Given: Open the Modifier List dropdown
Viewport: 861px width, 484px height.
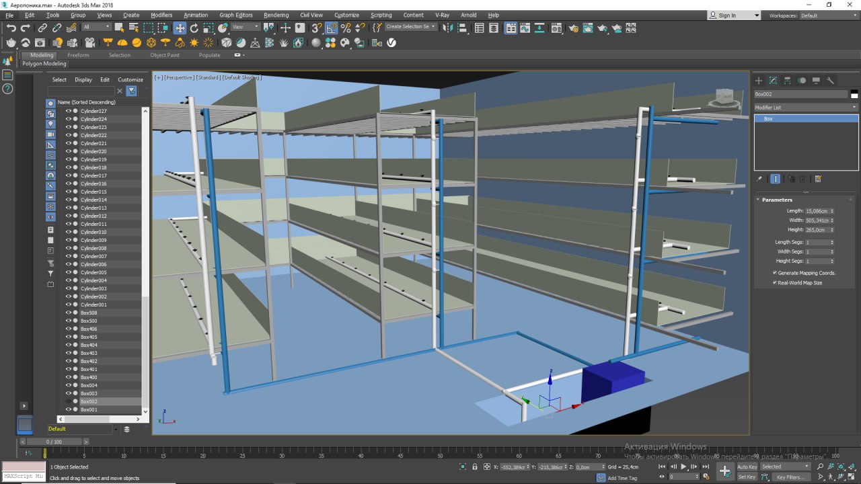Looking at the screenshot, I should (x=806, y=108).
